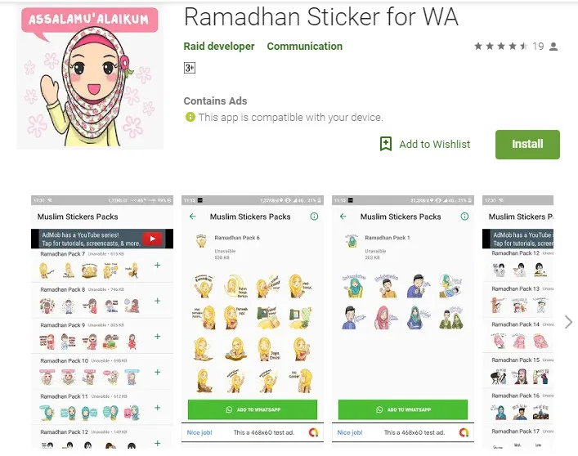The image size is (578, 456).
Task: Show next screenshots with the right chevron
Action: click(568, 322)
